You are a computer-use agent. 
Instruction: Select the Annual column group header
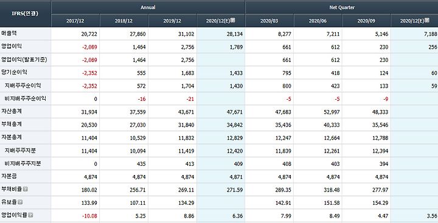[148, 7]
